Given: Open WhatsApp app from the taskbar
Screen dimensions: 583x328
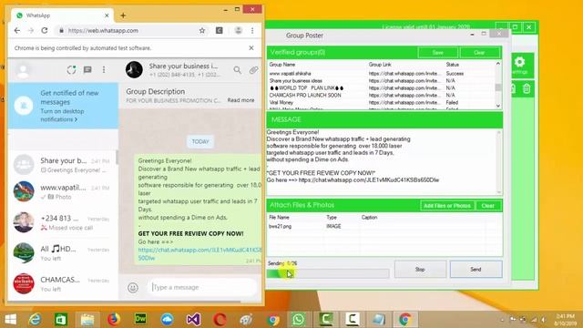Looking at the screenshot, I should click(299, 320).
